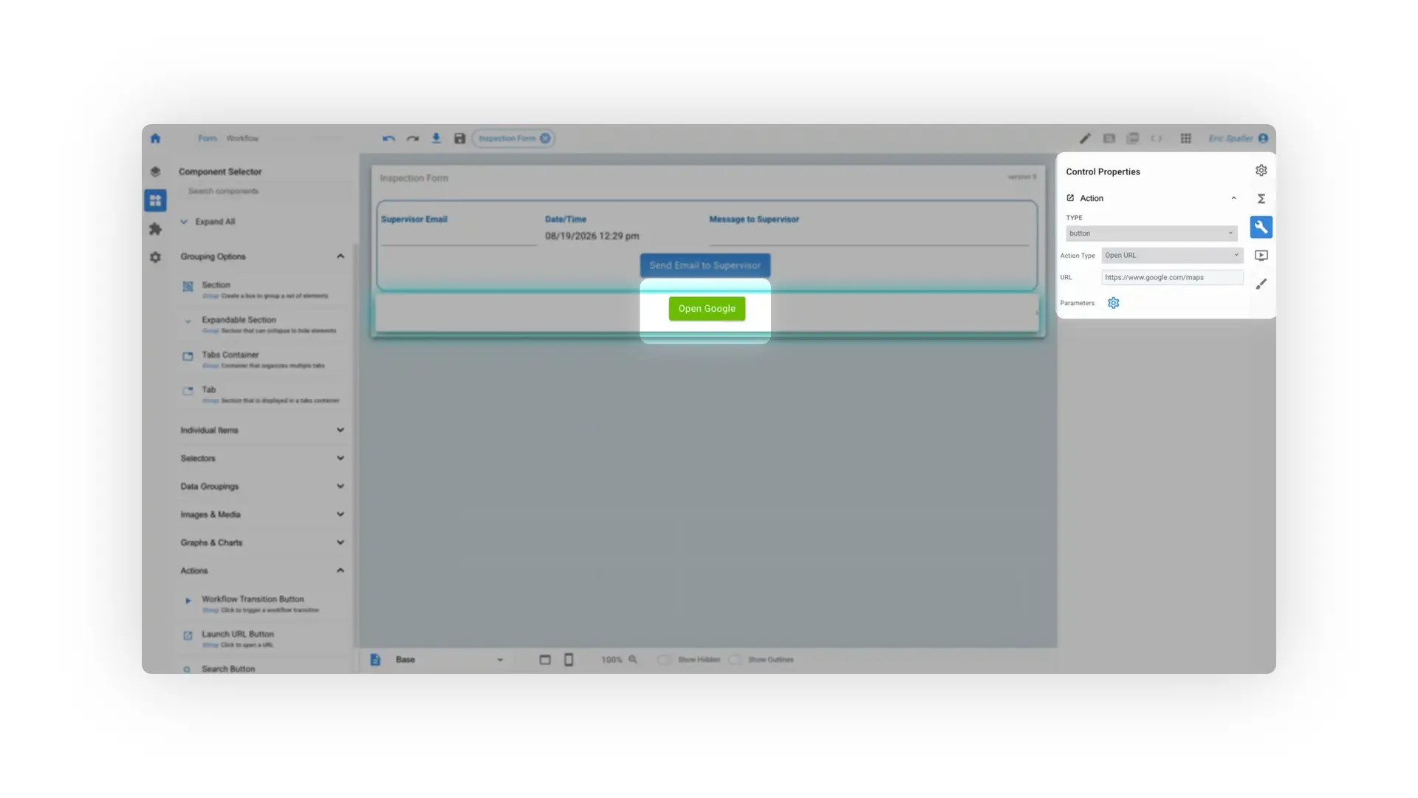Click the Redo arrow
The image size is (1418, 798).
tap(413, 138)
